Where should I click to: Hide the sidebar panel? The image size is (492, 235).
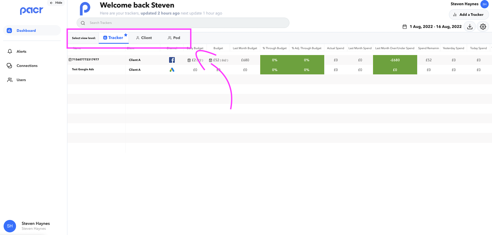click(x=56, y=3)
